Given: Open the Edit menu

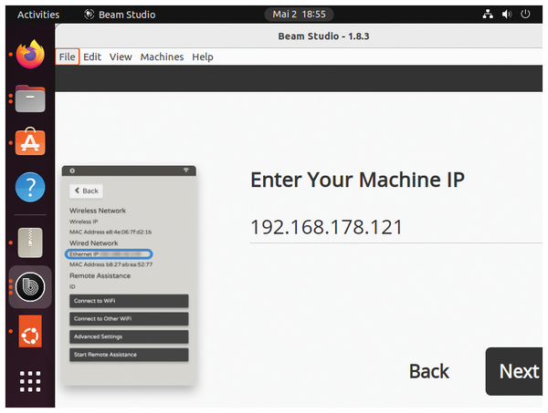Looking at the screenshot, I should click(x=92, y=57).
